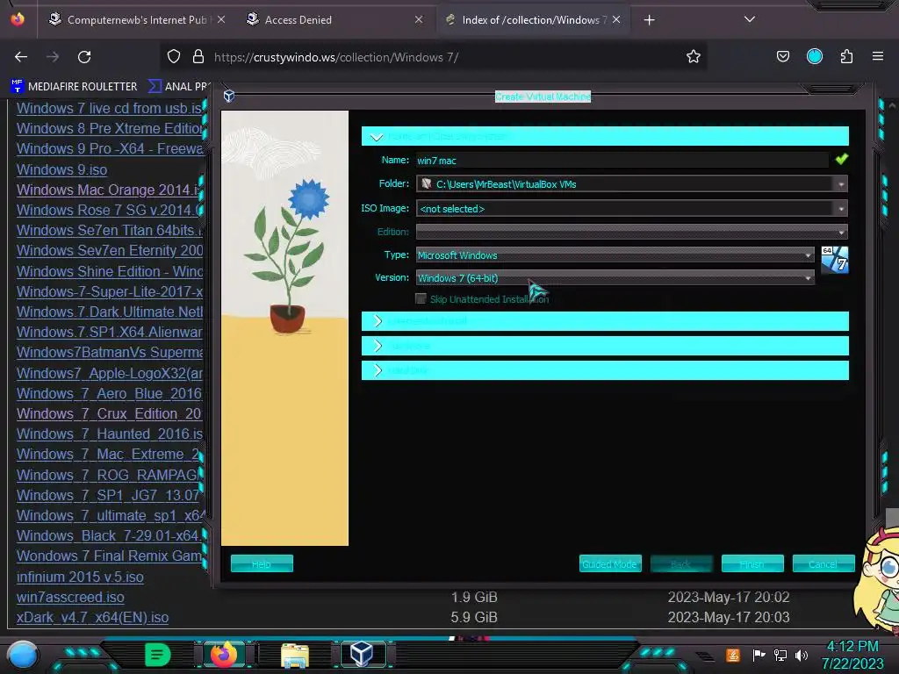Toggle Skip Unattended Installation checkbox
The image size is (899, 674).
[421, 298]
